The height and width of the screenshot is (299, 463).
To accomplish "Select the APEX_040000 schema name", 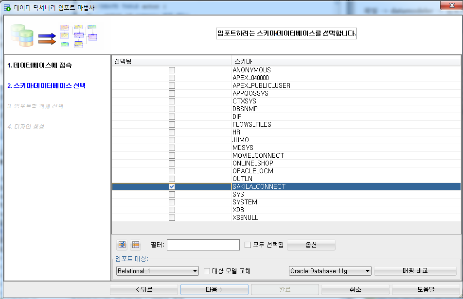I will click(250, 78).
